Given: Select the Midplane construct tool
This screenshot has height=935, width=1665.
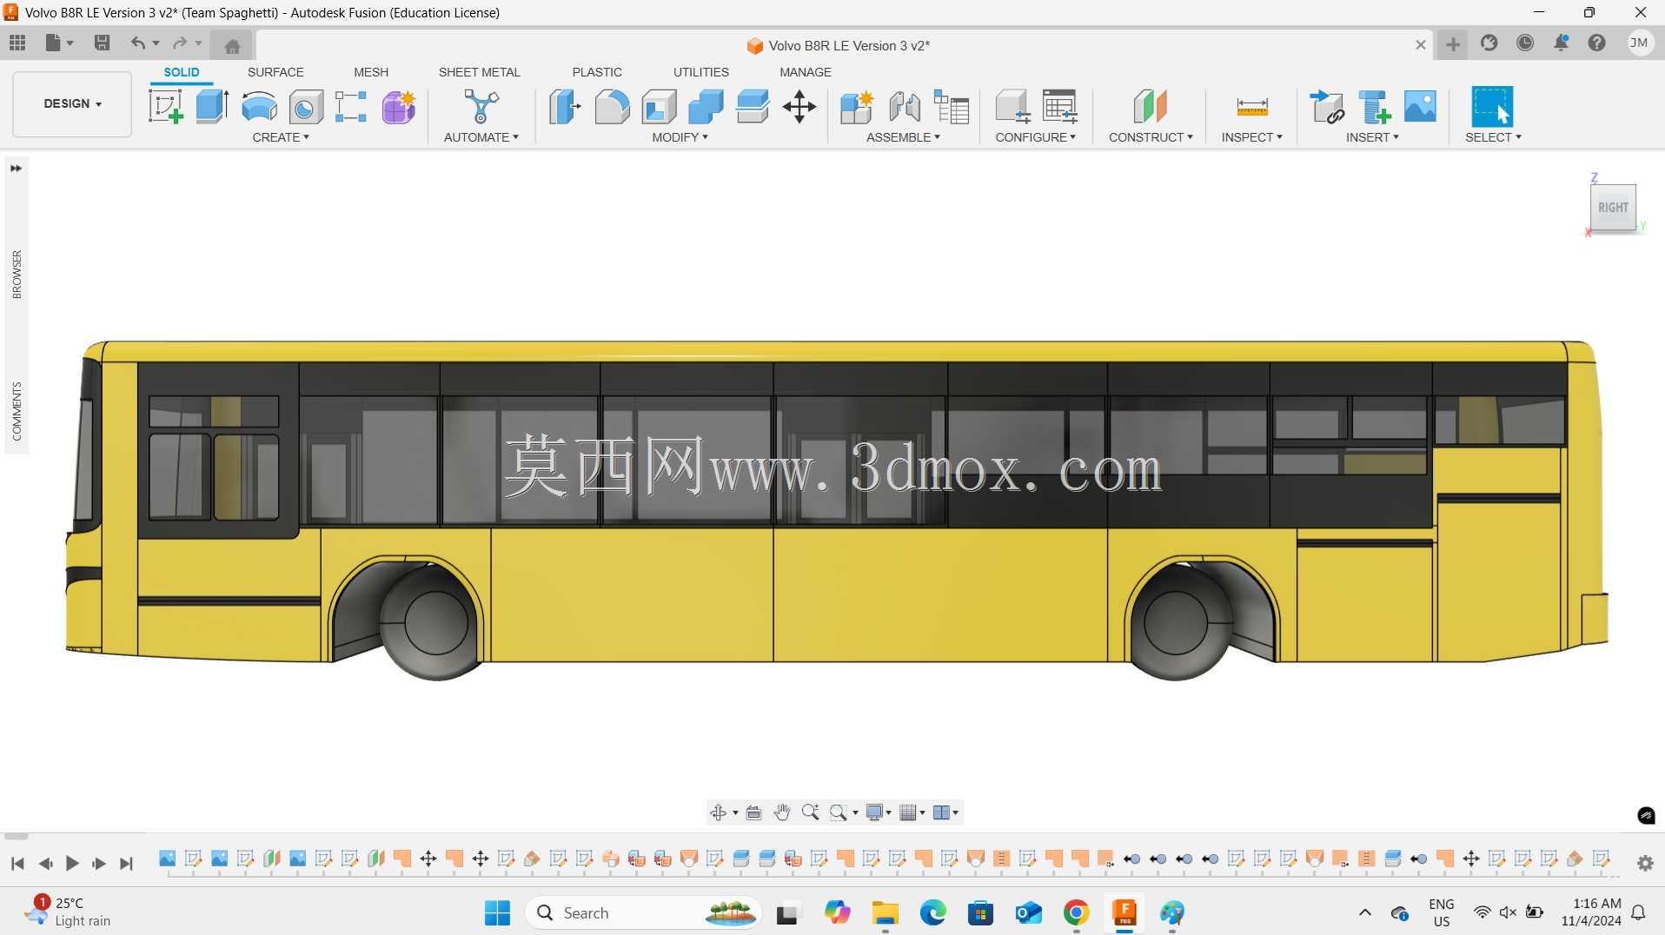Looking at the screenshot, I should tap(1151, 107).
